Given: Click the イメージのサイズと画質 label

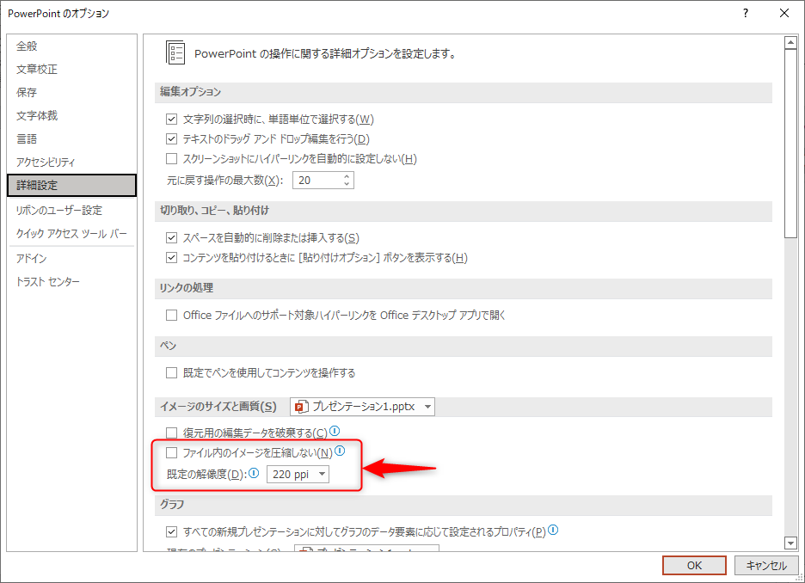Looking at the screenshot, I should (x=218, y=407).
